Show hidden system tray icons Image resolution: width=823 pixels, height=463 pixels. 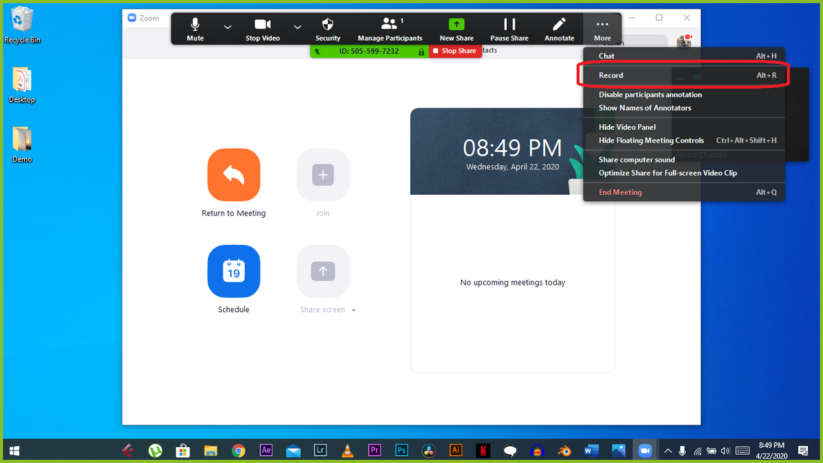tap(668, 451)
